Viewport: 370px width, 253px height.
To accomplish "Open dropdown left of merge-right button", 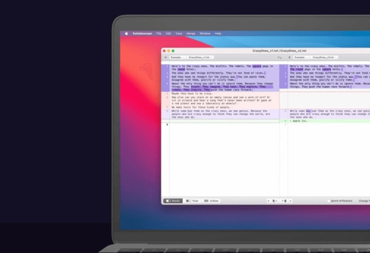I will coord(268,201).
